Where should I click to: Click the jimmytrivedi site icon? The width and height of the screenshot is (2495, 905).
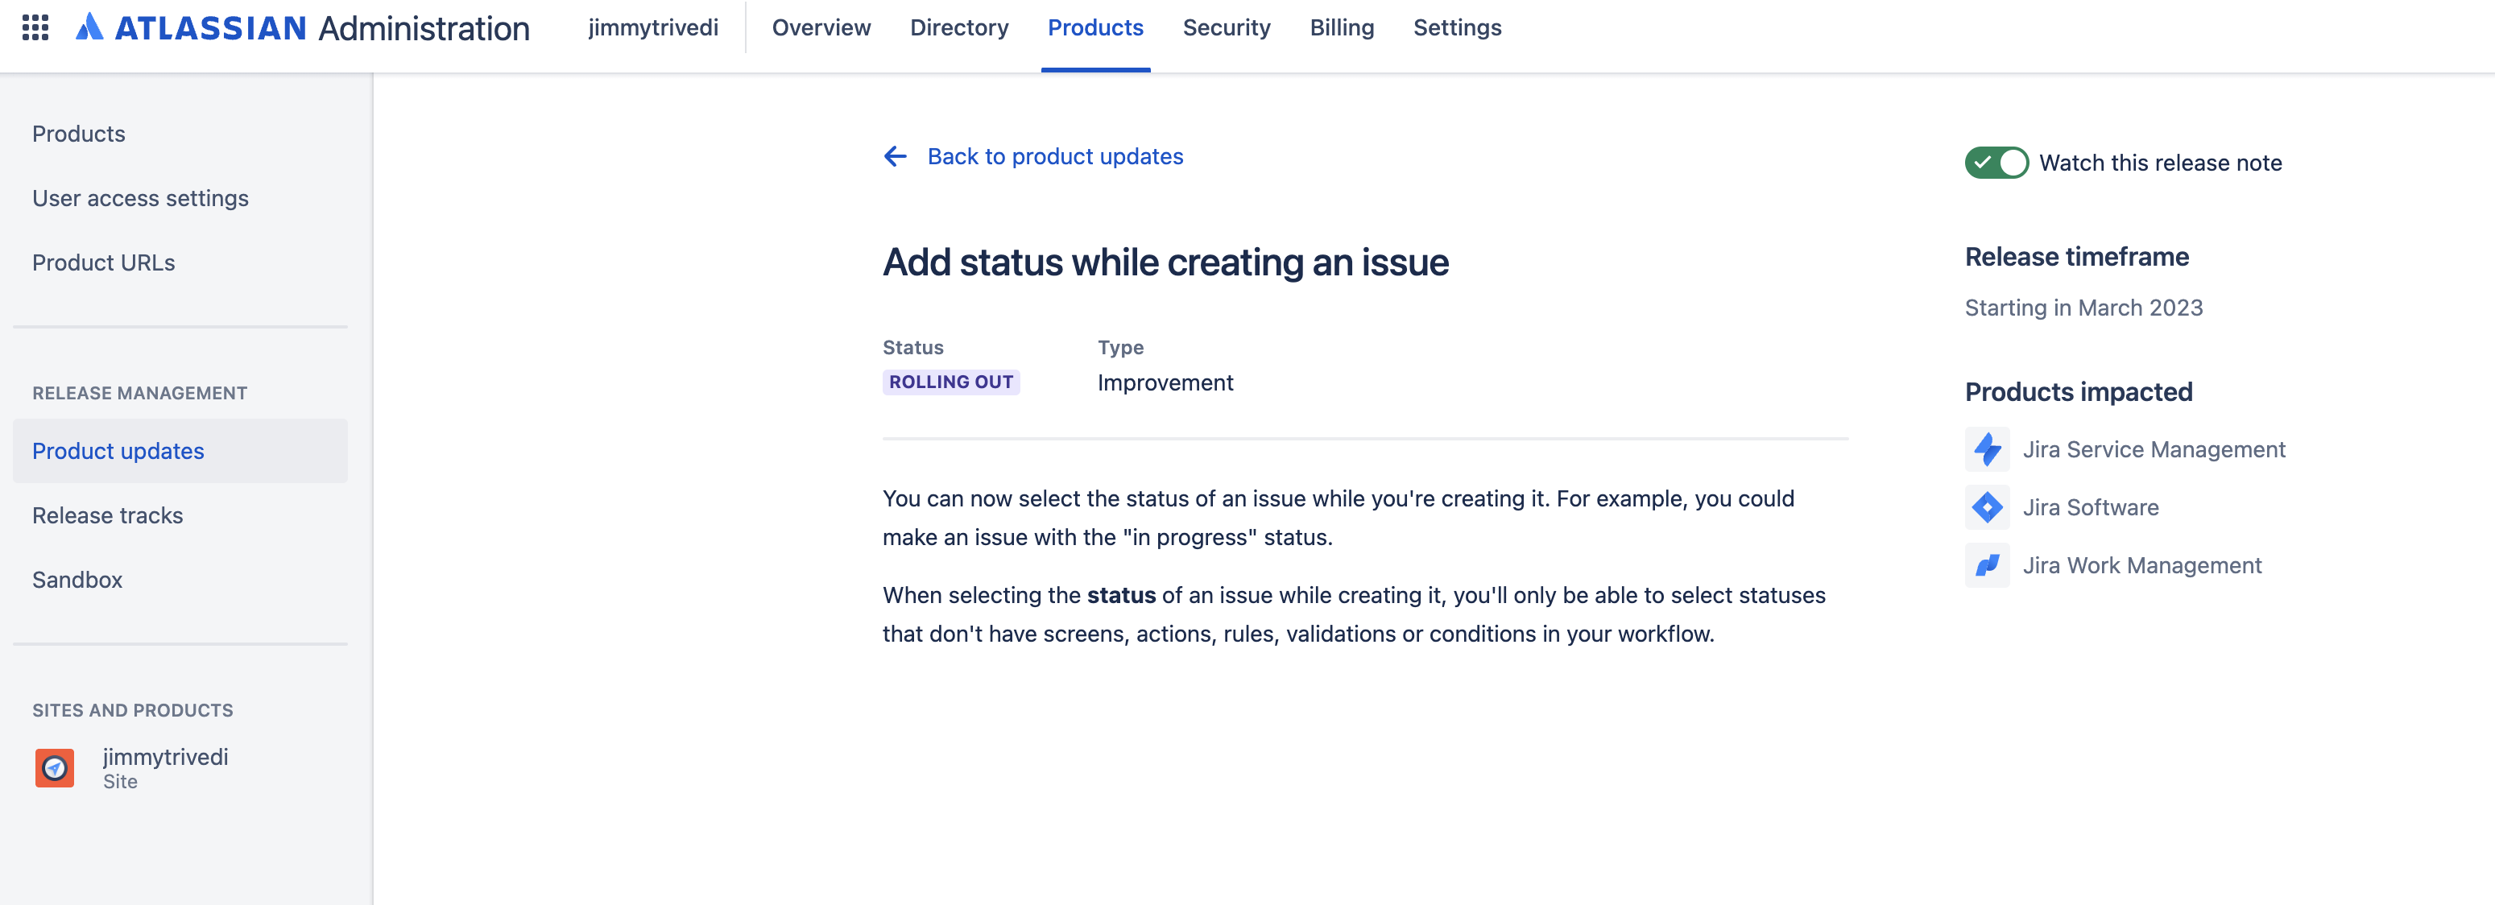pos(56,767)
